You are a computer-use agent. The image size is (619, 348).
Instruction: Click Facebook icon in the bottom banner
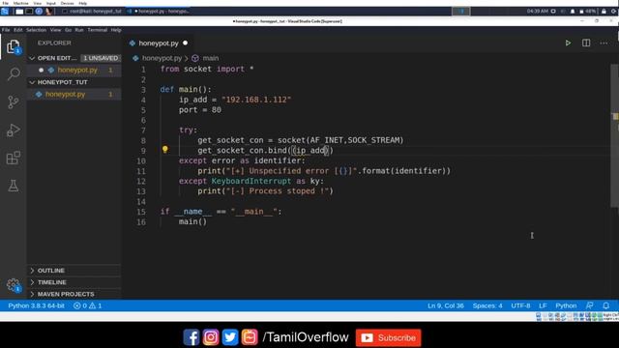[192, 337]
